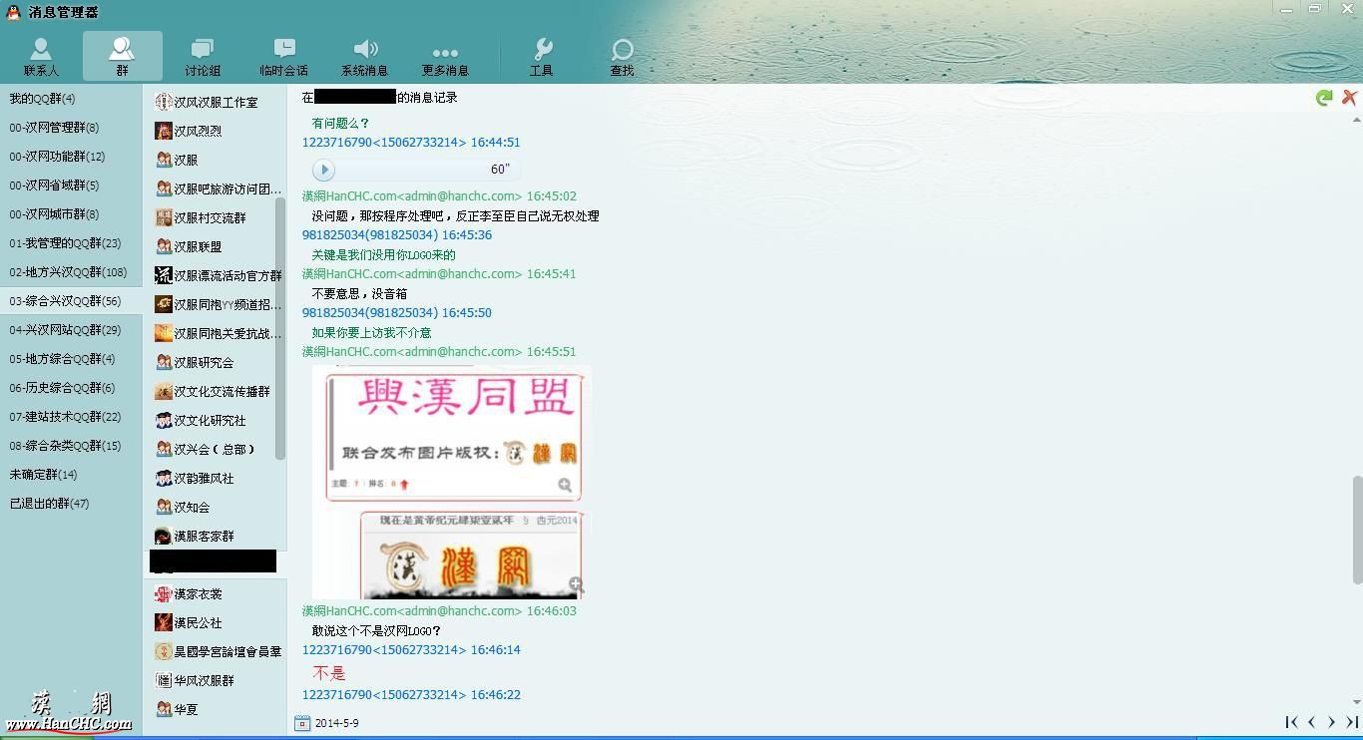The image size is (1363, 740).
Task: Open the 工具 tools menu
Action: point(541,57)
